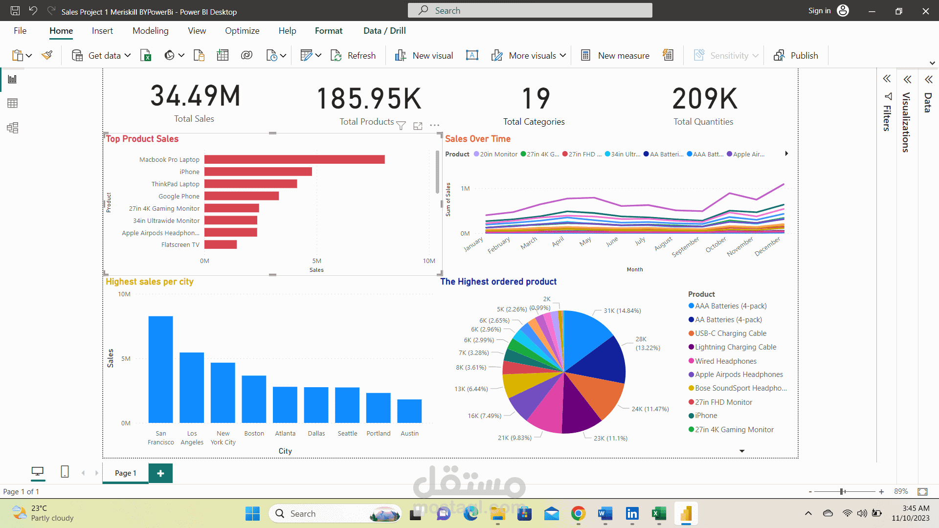Open Model view in left sidebar
939x528 pixels.
coord(13,128)
